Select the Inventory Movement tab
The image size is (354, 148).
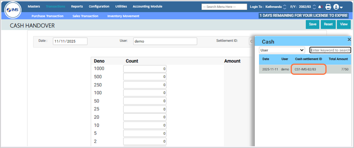pyautogui.click(x=123, y=16)
